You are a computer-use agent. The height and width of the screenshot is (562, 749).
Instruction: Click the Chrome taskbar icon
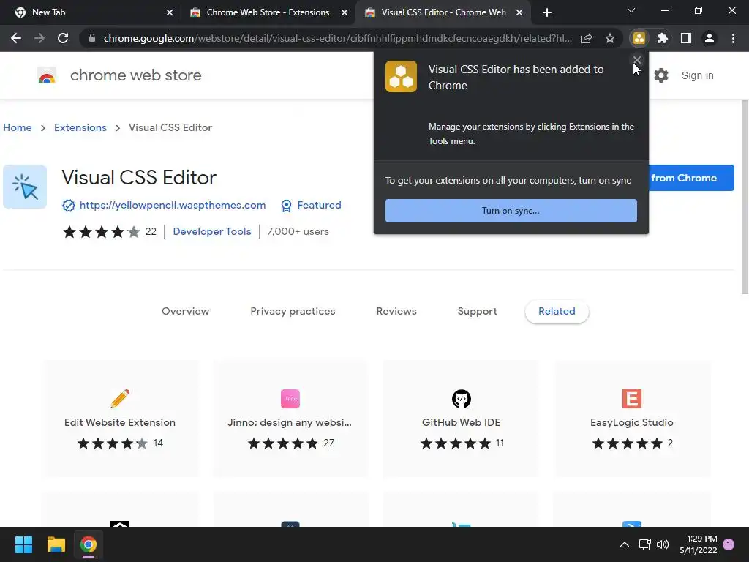pyautogui.click(x=89, y=544)
